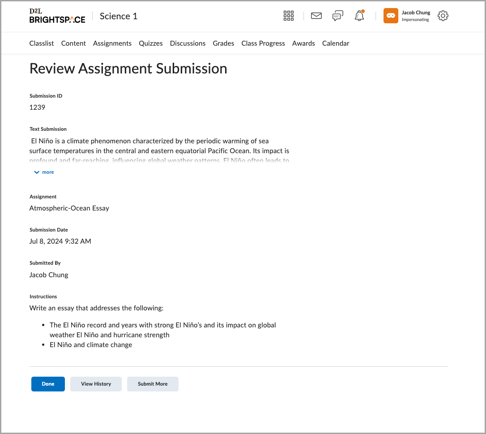Open Quizzes from the navbar
486x434 pixels.
click(x=151, y=43)
